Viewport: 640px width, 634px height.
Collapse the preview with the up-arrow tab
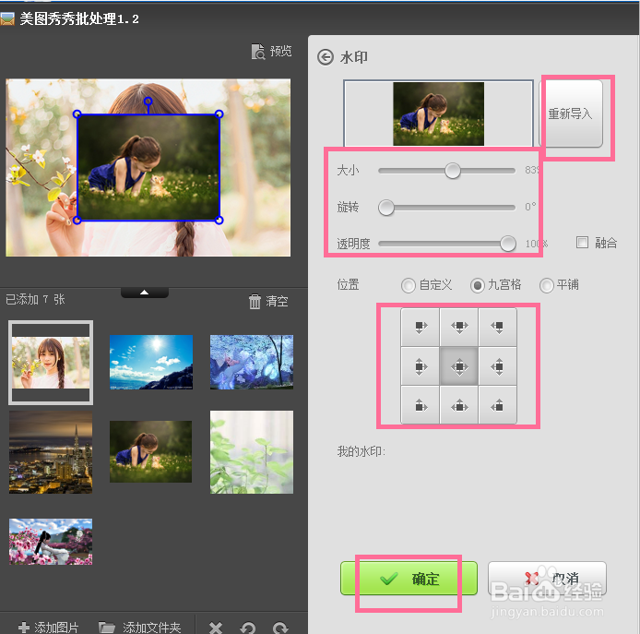(x=145, y=293)
